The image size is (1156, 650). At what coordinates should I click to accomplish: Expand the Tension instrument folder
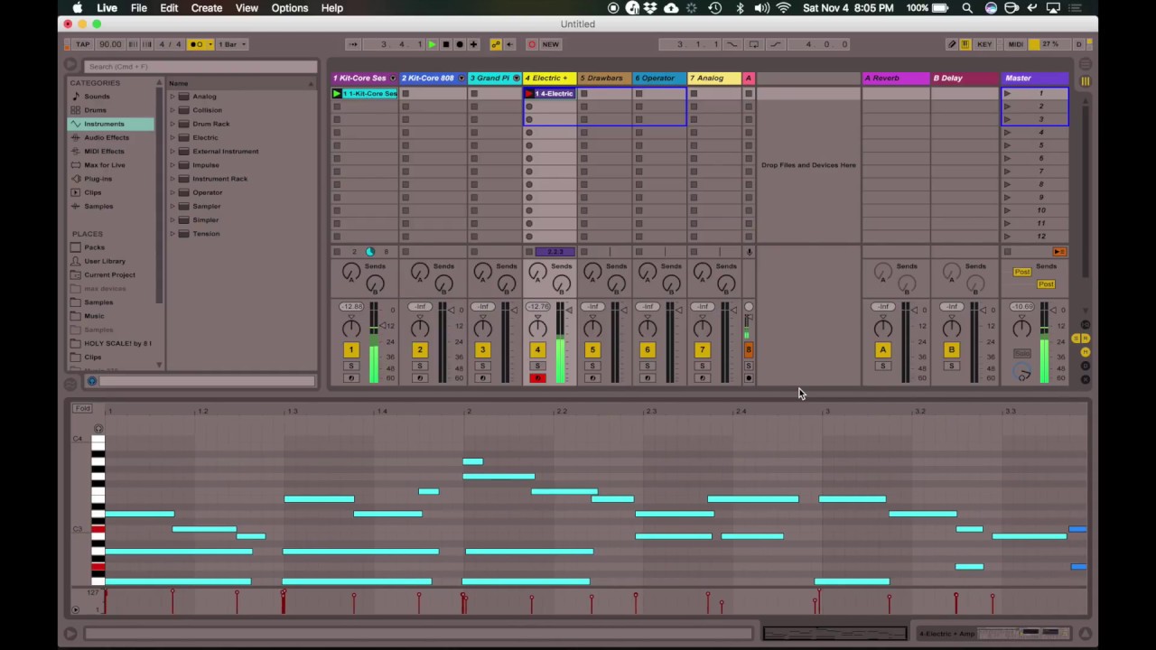tap(172, 234)
